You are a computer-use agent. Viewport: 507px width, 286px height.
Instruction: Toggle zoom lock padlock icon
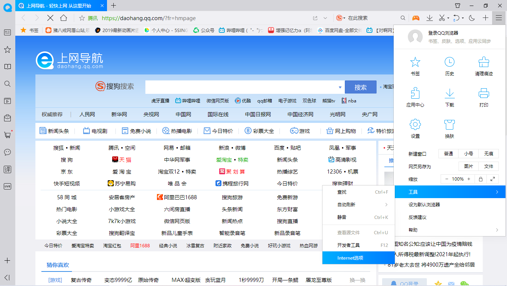point(481,179)
